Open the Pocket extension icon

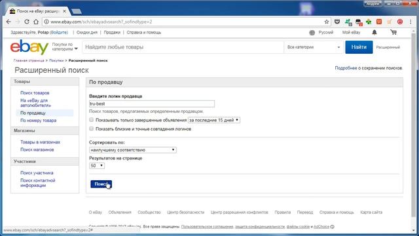pyautogui.click(x=337, y=22)
